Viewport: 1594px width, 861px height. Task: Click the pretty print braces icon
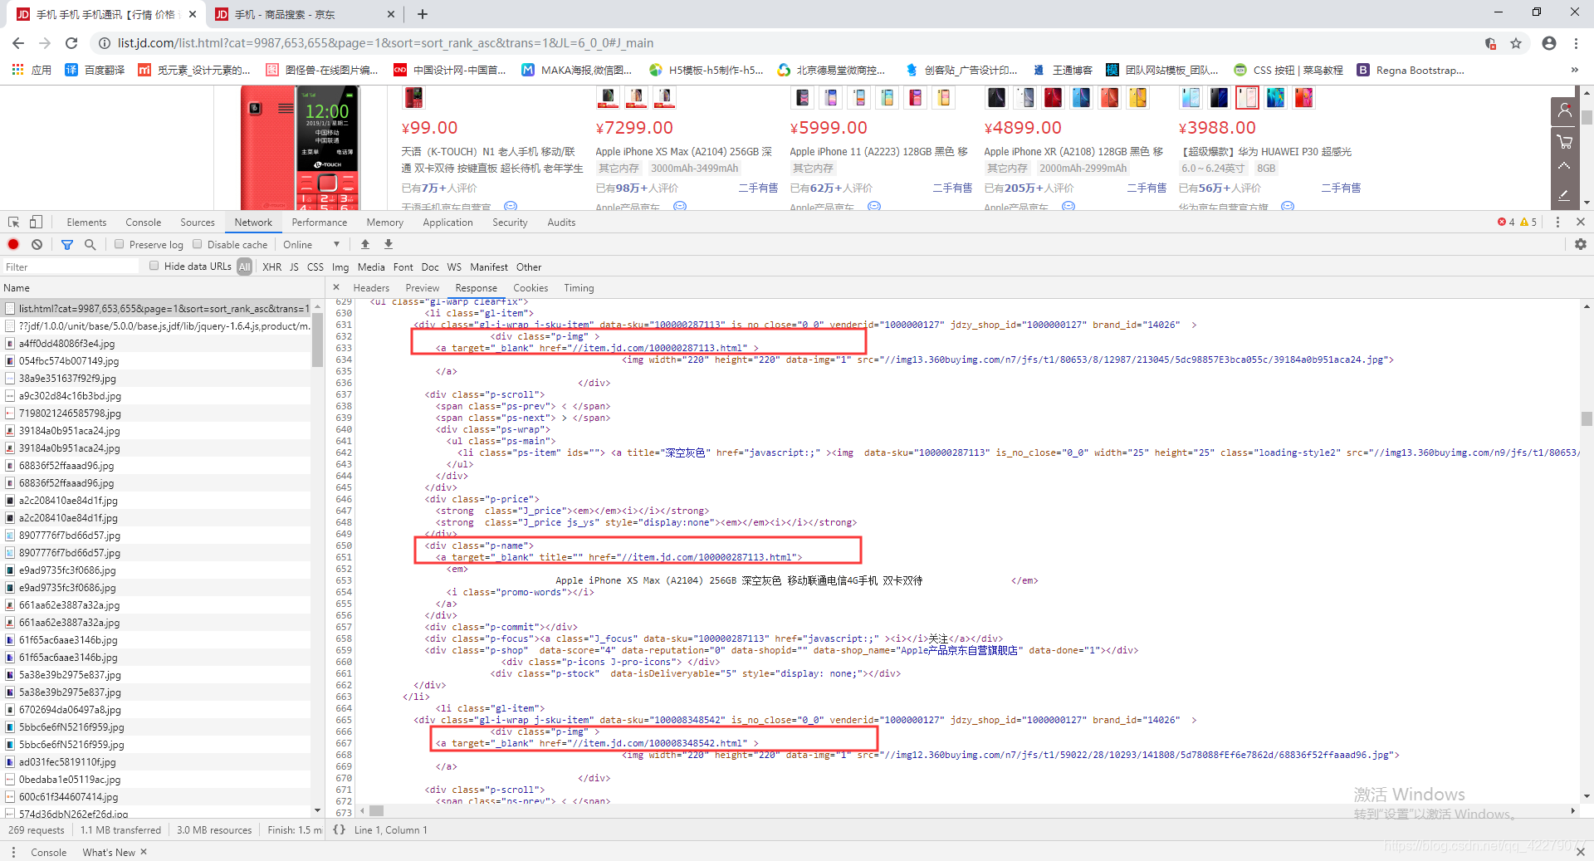point(339,829)
